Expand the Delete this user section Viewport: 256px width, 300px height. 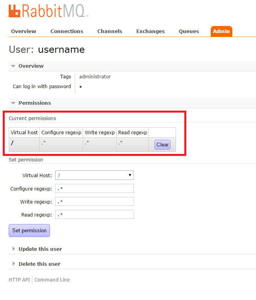tap(39, 264)
